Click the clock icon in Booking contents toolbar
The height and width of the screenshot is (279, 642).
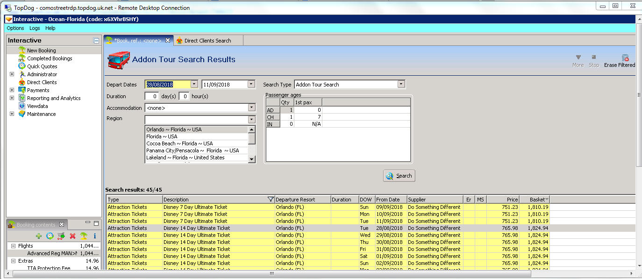coord(50,236)
